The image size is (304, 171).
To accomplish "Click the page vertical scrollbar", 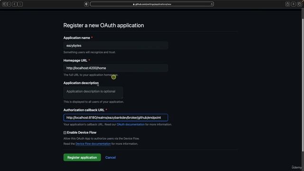I will click(x=303, y=85).
